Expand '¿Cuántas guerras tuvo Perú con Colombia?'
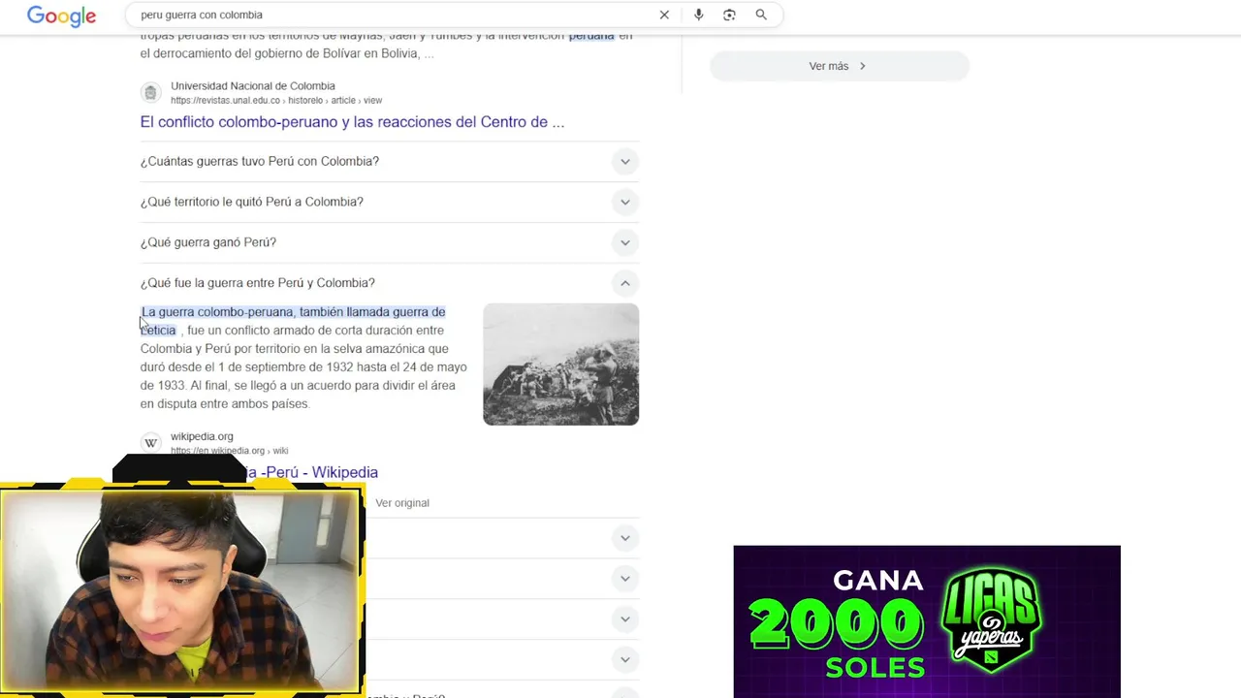 [389, 161]
